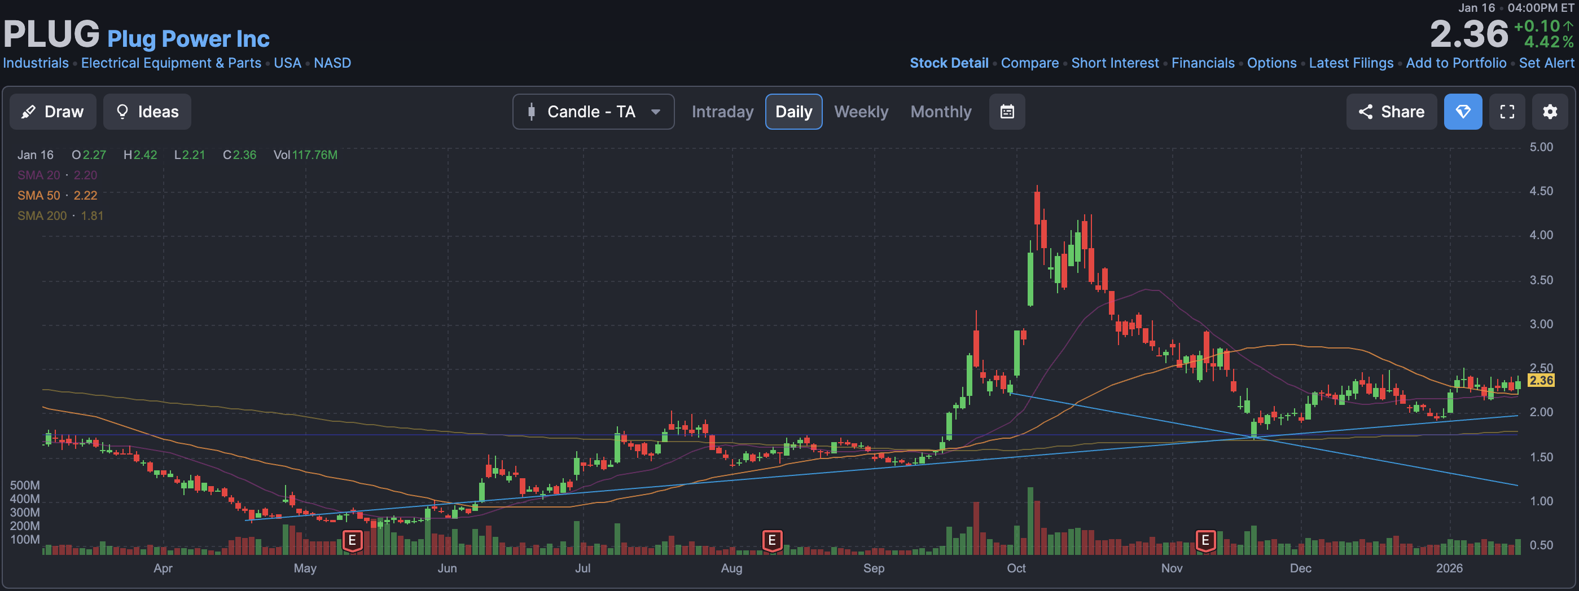Open the NASD exchange link
1579x591 pixels.
point(332,63)
